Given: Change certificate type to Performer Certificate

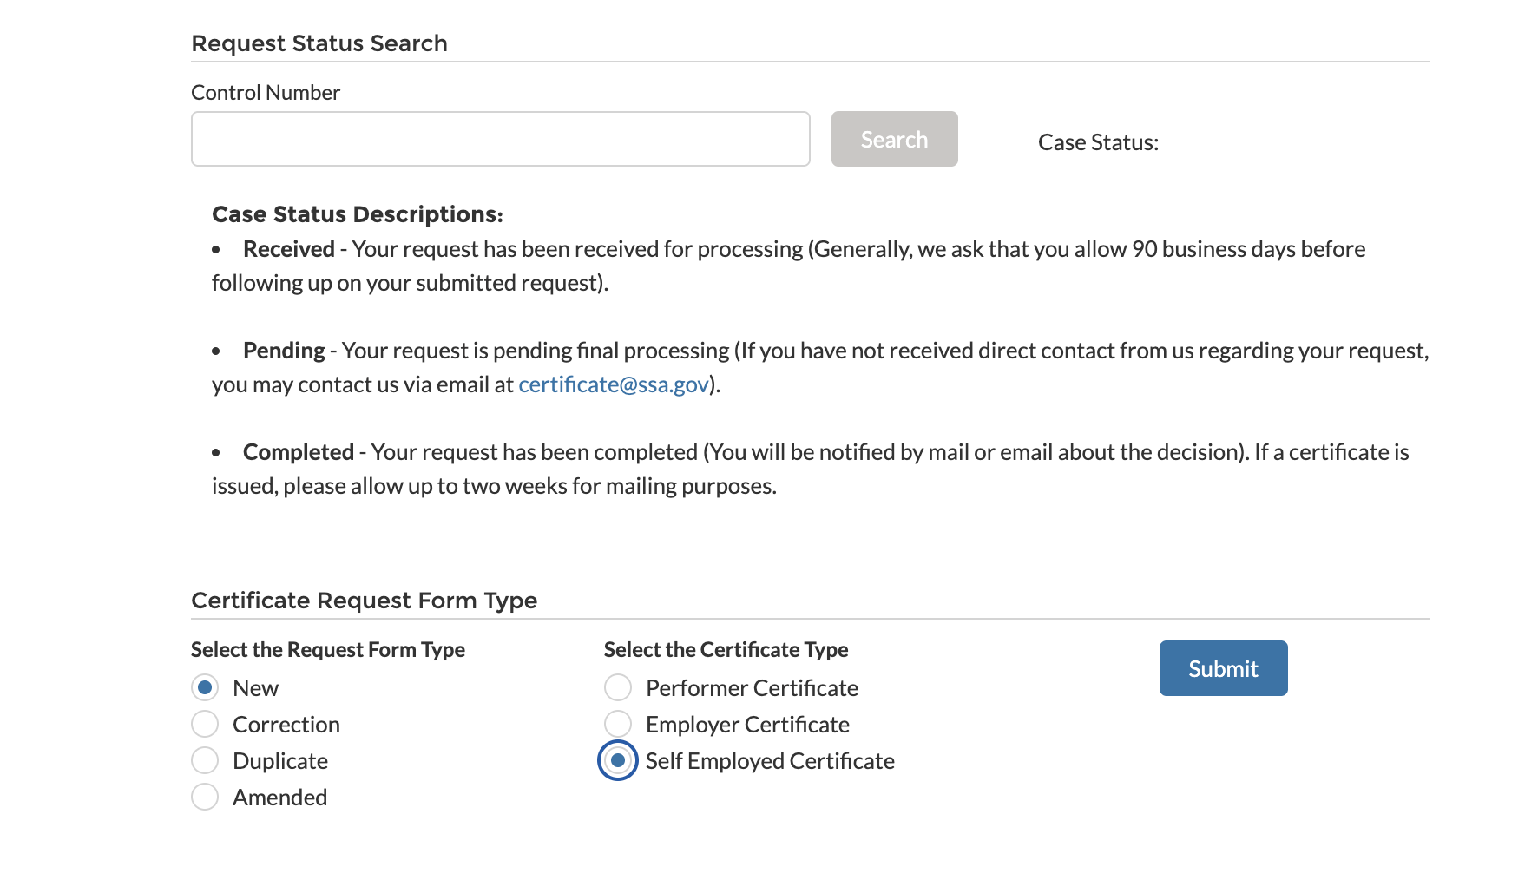Looking at the screenshot, I should (x=617, y=687).
